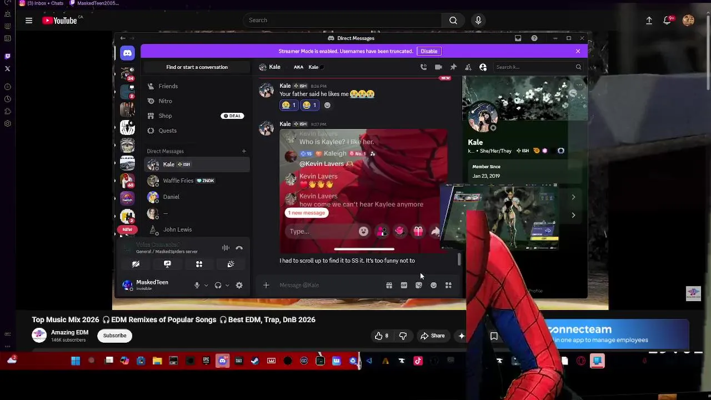Dislike the YouTube video

click(x=403, y=336)
